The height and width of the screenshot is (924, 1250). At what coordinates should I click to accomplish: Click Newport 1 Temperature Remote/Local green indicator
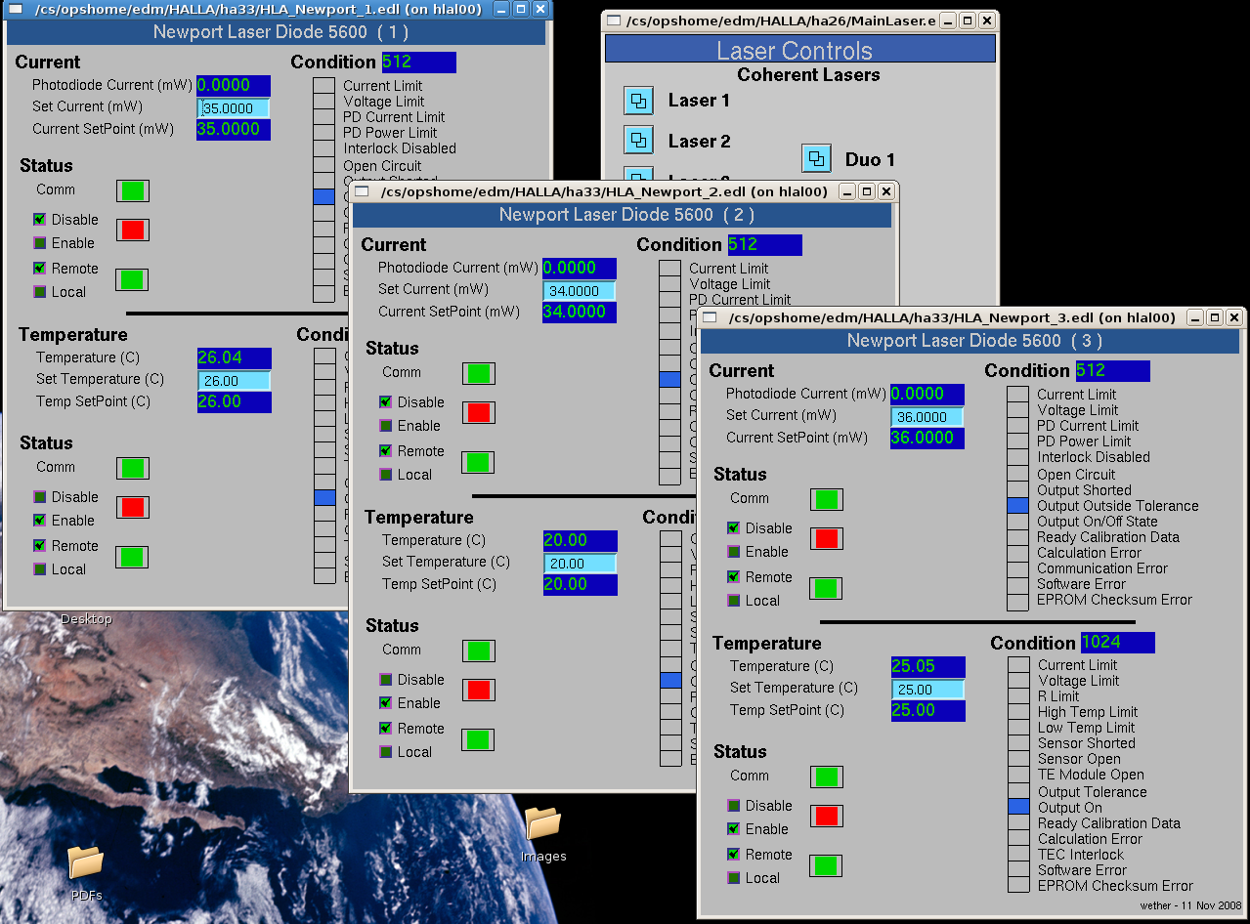coord(133,557)
